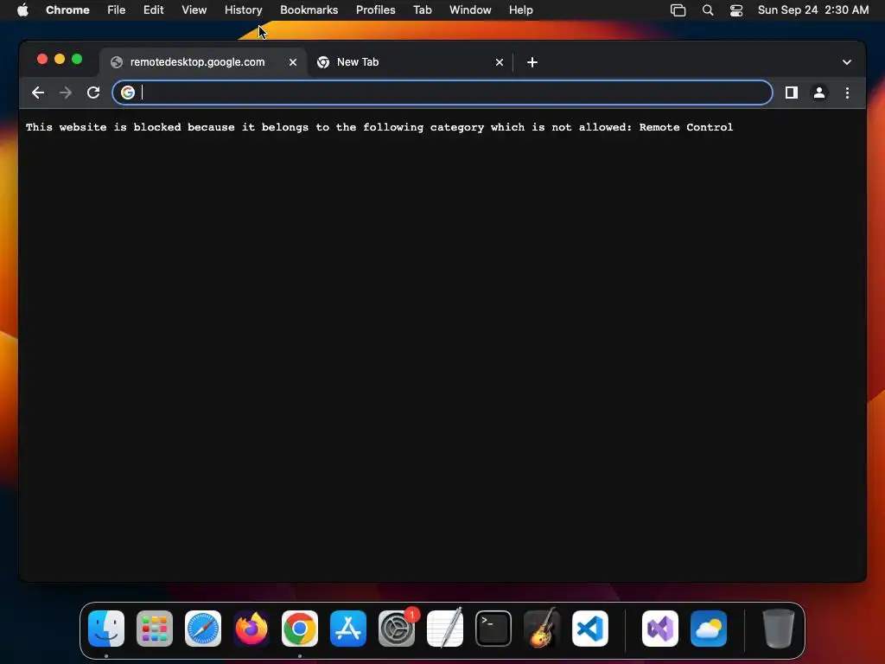The width and height of the screenshot is (885, 664).
Task: Minimize the Chrome window with the yellow button
Action: (60, 59)
